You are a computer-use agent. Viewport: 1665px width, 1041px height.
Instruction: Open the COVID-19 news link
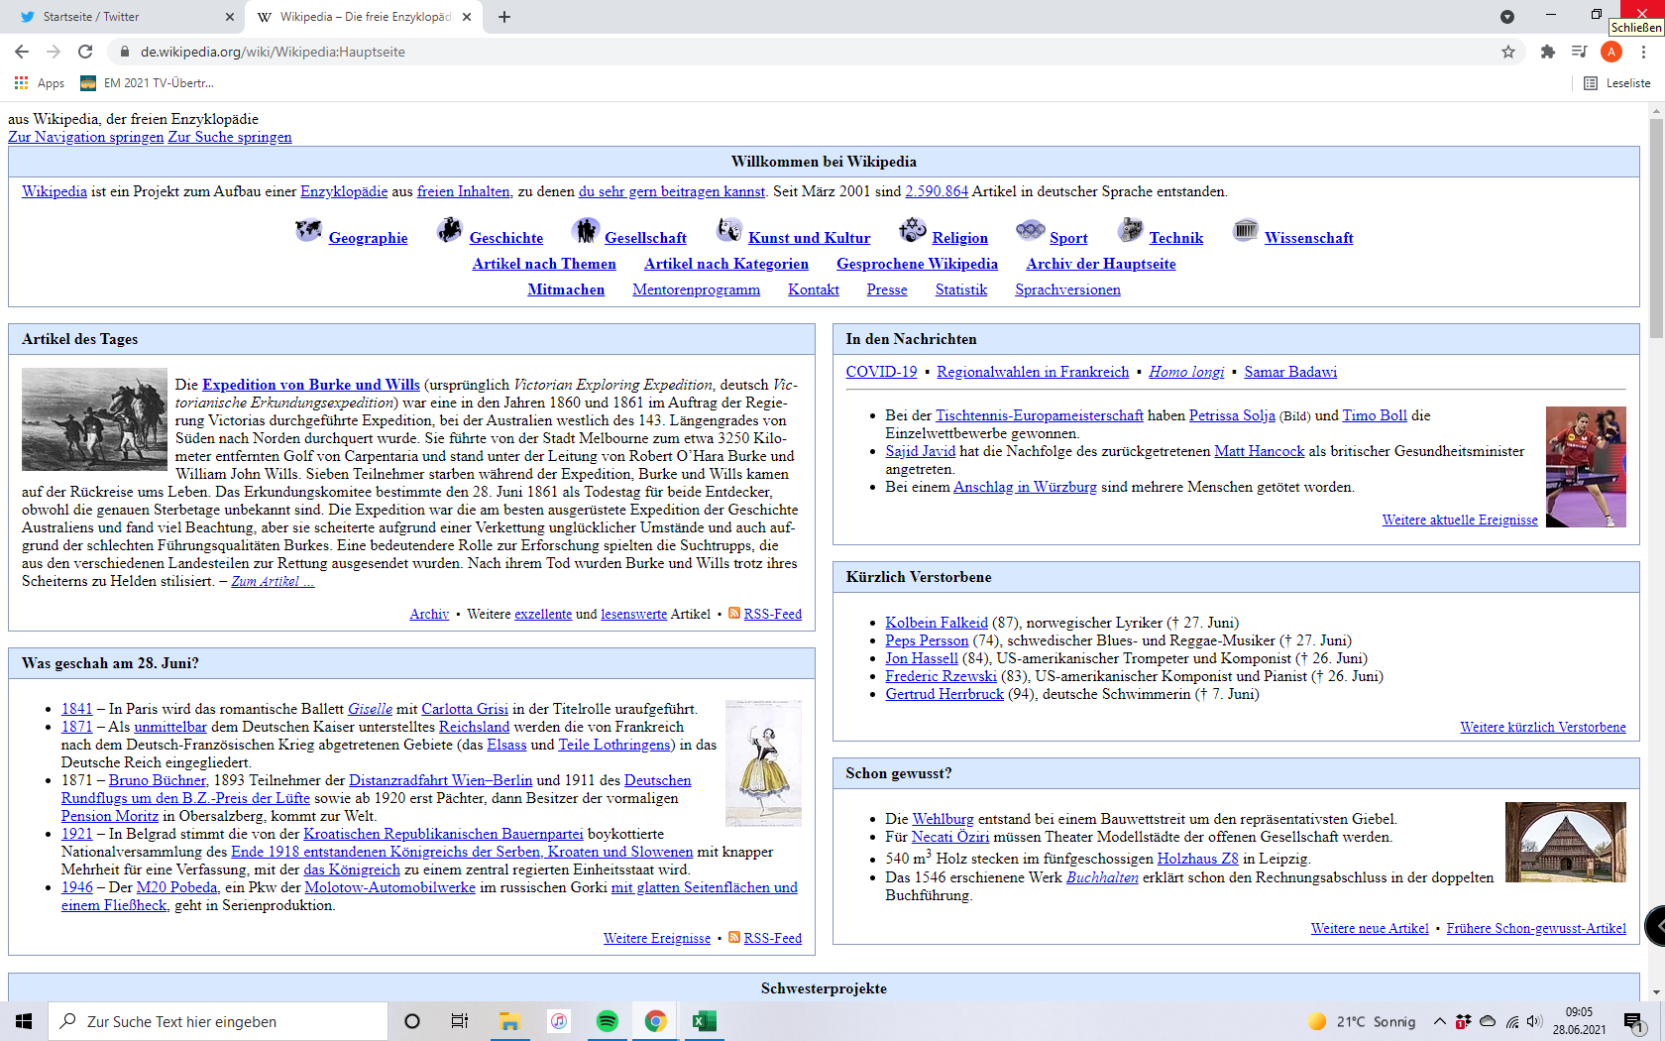(x=881, y=372)
